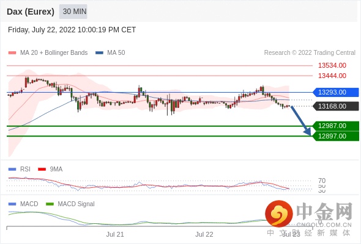Click the 13534.00 resistance level label
Screen dimensions: 361x244
(x=332, y=65)
